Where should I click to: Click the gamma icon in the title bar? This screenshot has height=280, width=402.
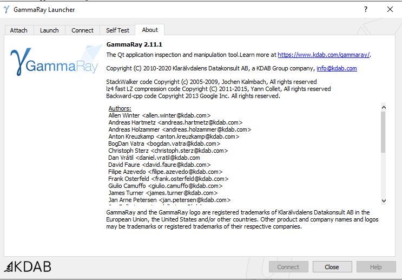6,9
